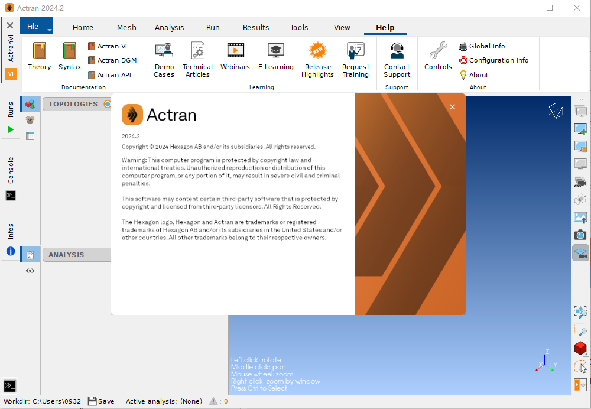This screenshot has height=409, width=591.
Task: Add a new viewport with green plus
Action: coord(580,128)
